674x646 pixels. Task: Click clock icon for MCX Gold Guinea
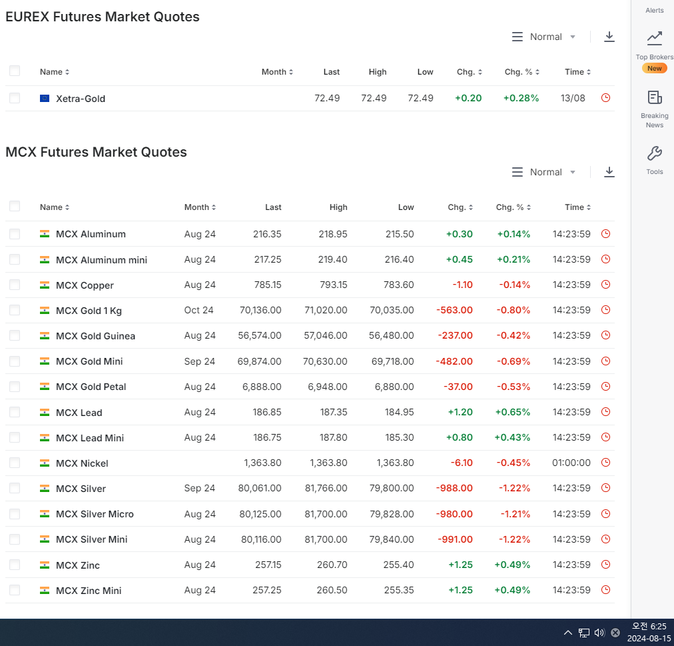[605, 335]
